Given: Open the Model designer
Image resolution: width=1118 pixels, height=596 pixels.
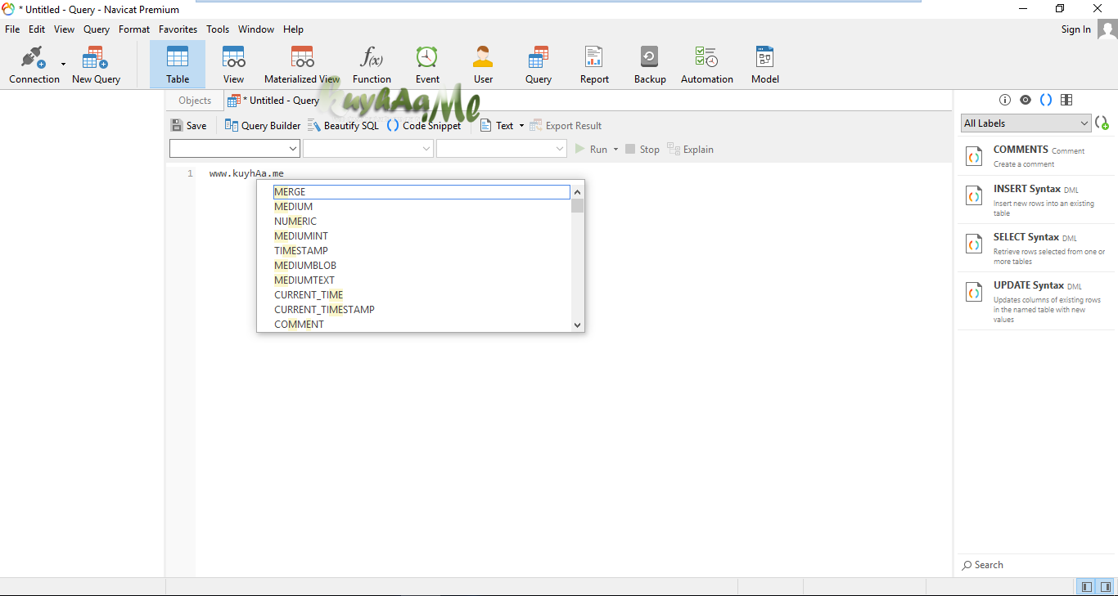Looking at the screenshot, I should pyautogui.click(x=764, y=64).
